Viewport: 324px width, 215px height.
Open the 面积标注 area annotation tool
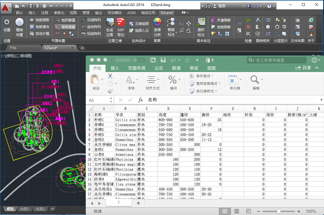coord(201,27)
